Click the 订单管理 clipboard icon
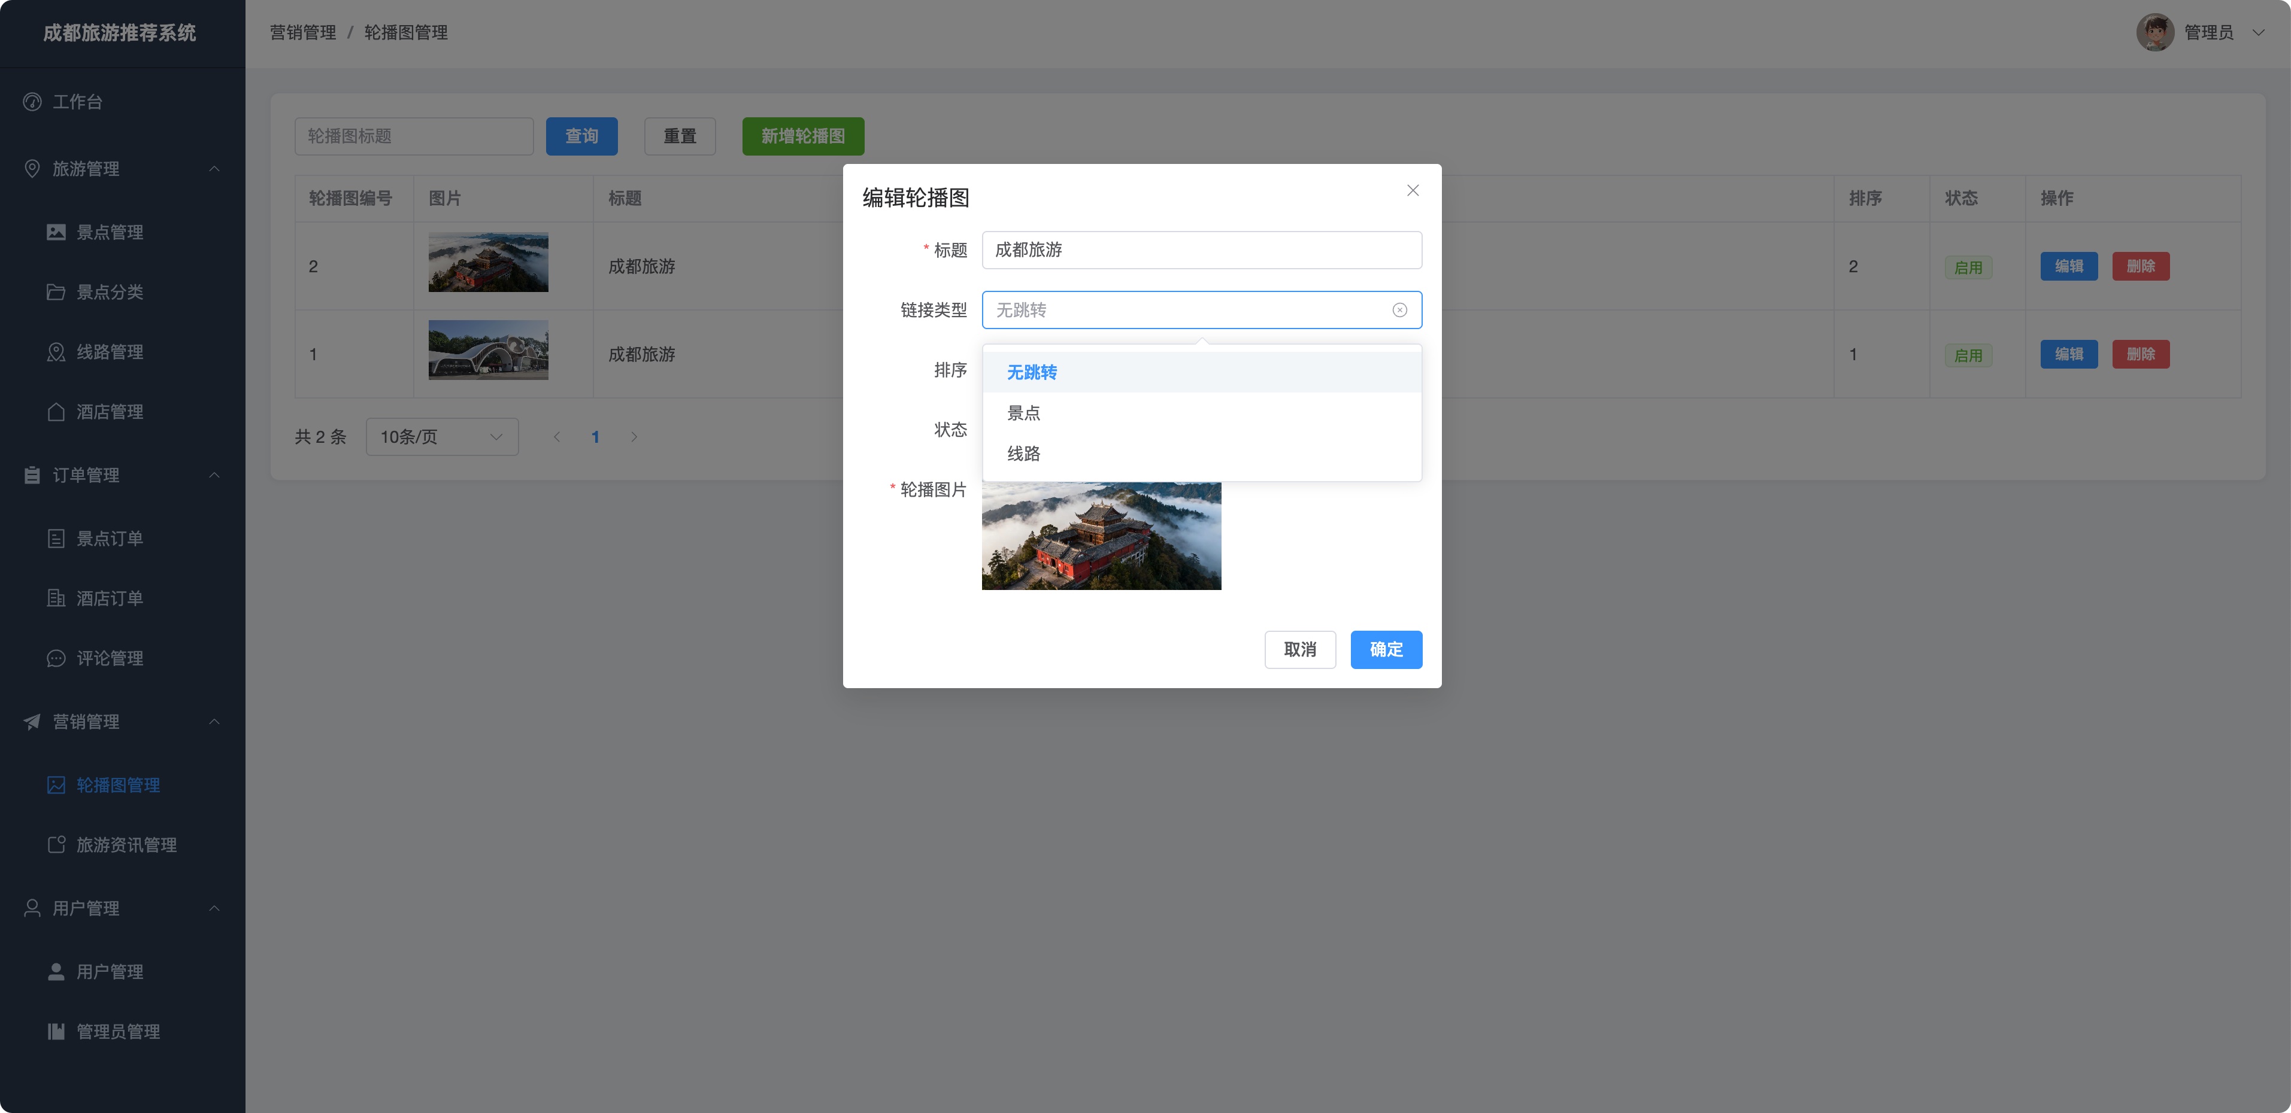Image resolution: width=2291 pixels, height=1113 pixels. click(32, 475)
